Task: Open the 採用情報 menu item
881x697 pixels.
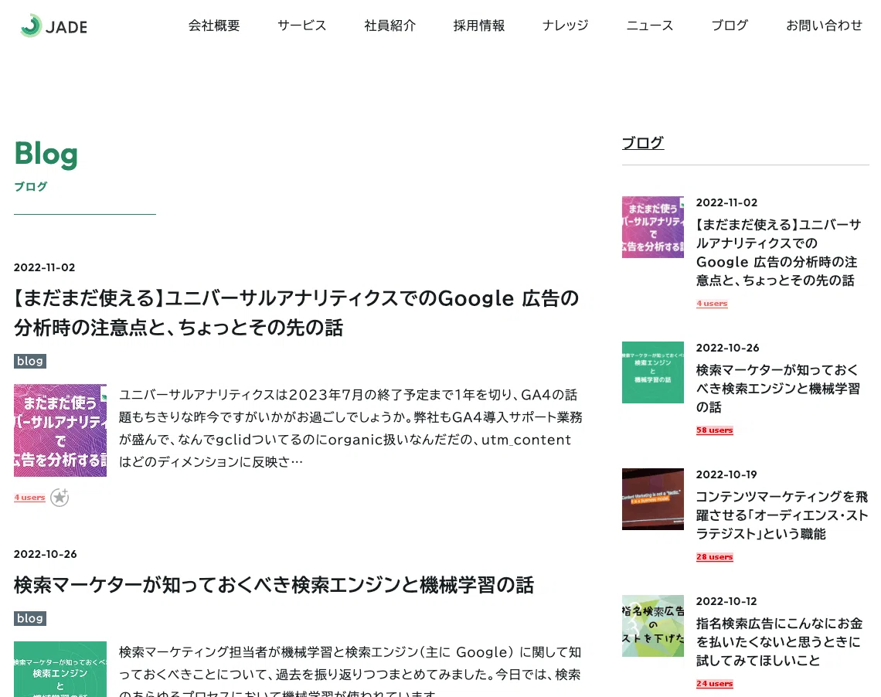Action: (478, 25)
